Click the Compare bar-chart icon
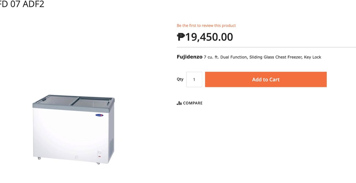 [x=179, y=103]
